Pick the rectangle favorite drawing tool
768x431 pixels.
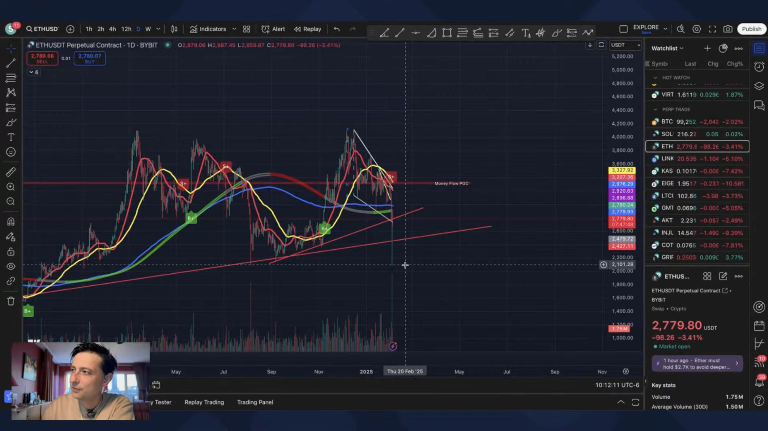click(447, 32)
